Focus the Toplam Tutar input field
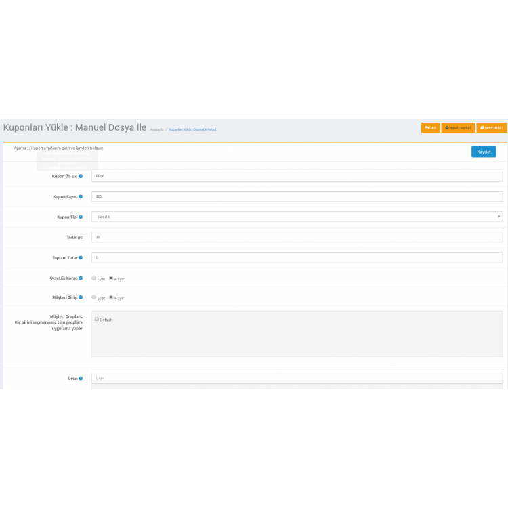Screen dimensions: 508x508 [x=297, y=257]
